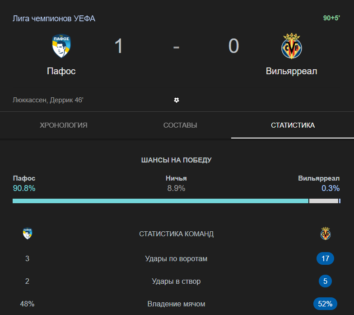The height and width of the screenshot is (315, 354).
Task: Select the Статистика tab
Action: coord(293,125)
